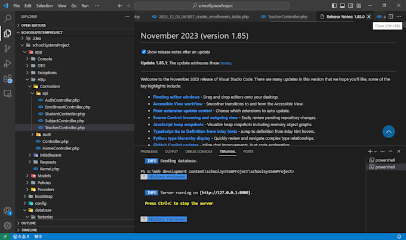Image resolution: width=406 pixels, height=240 pixels.
Task: Expand the Timeline section
Action: [x=76, y=230]
